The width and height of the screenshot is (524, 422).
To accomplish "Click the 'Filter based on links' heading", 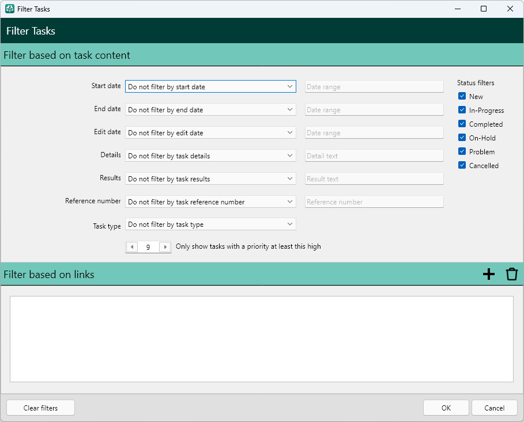I will pos(49,275).
